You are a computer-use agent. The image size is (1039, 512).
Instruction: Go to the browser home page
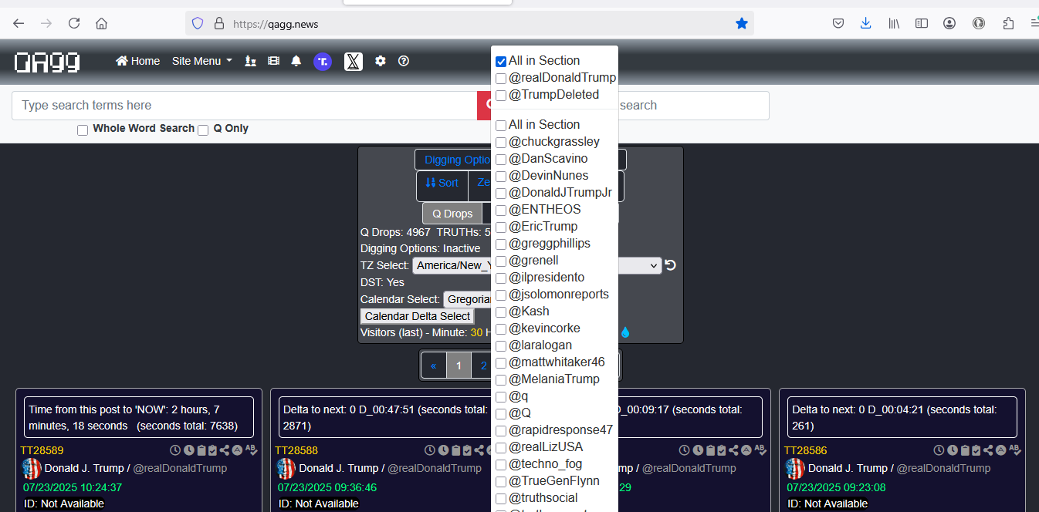[102, 24]
